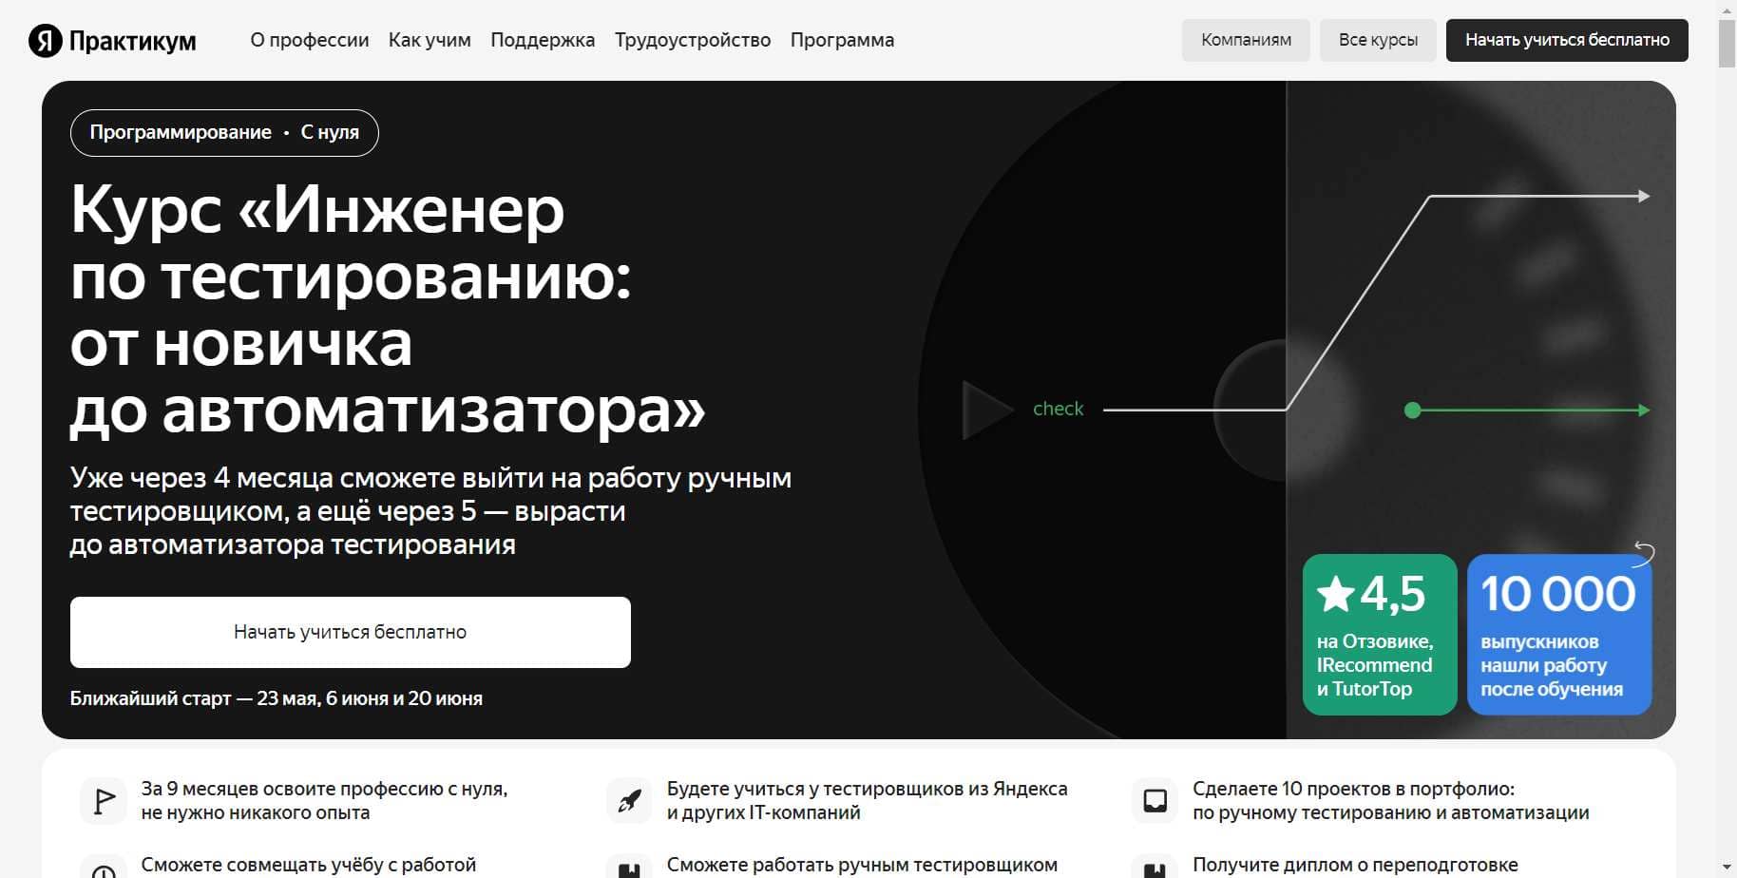Open the "О профессии" menu item
Viewport: 1737px width, 878px height.
click(310, 40)
